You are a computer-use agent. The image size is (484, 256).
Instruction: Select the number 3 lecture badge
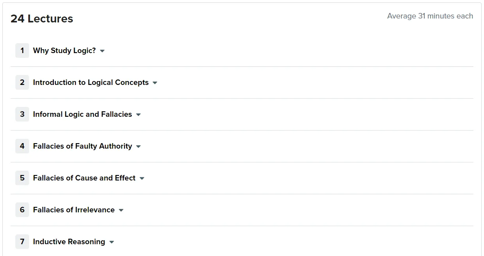click(22, 114)
